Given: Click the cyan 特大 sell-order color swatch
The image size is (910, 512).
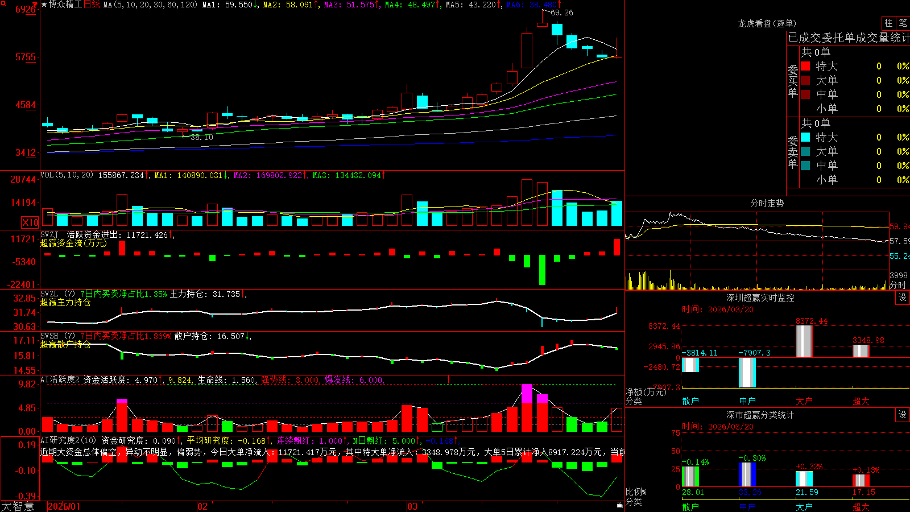Looking at the screenshot, I should pyautogui.click(x=805, y=137).
